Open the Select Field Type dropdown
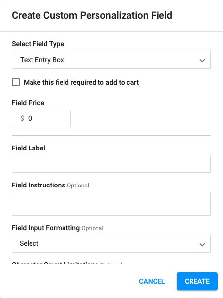Viewport: 223px width, 298px height. [x=111, y=60]
